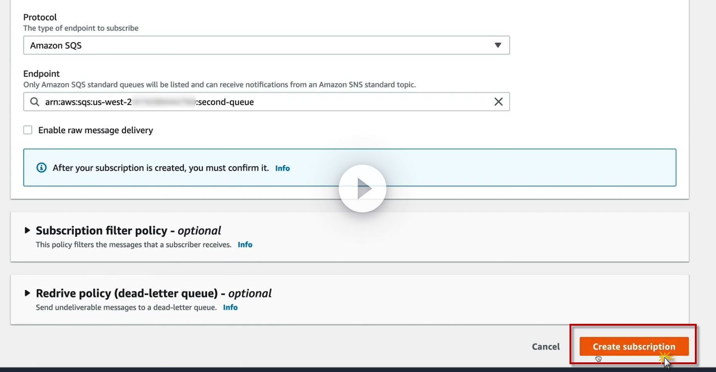Select the Amazon SQS protocol box

(x=257, y=45)
